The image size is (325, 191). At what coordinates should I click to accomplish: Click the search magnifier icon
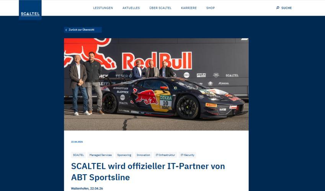278,8
